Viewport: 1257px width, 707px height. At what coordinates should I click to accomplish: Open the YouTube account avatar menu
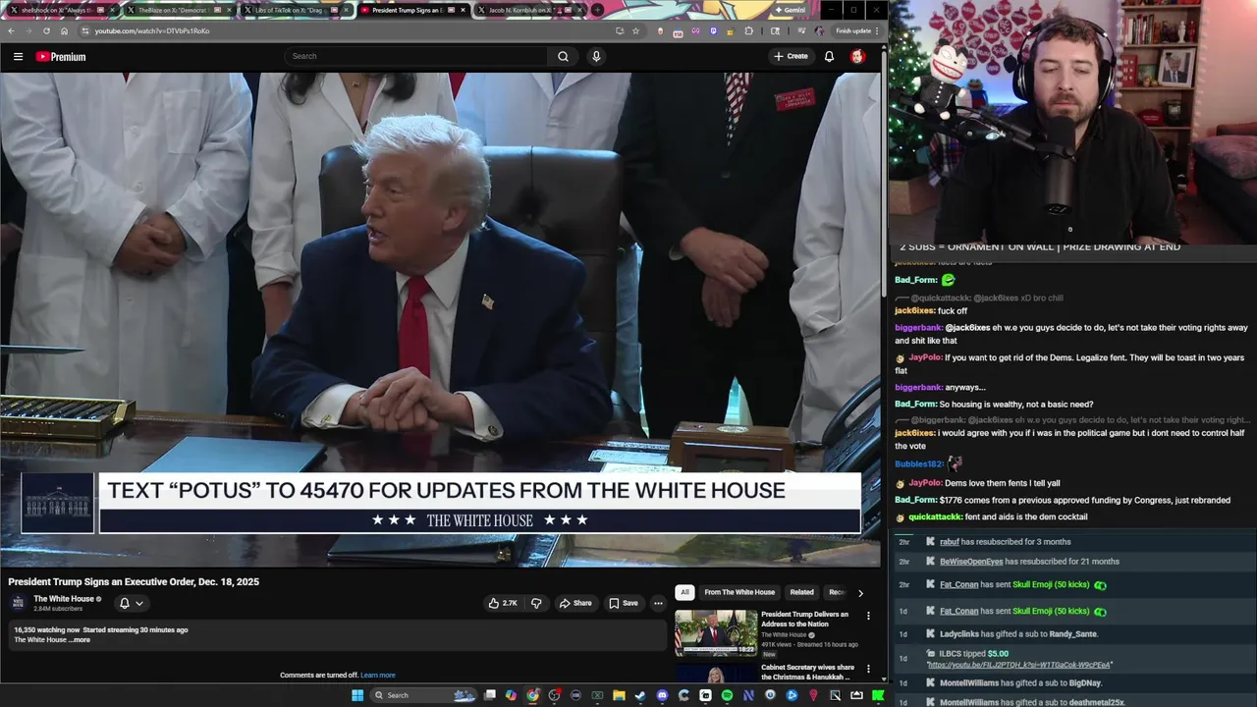coord(857,56)
